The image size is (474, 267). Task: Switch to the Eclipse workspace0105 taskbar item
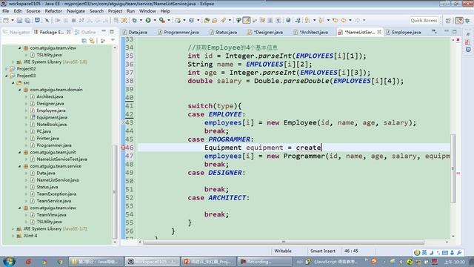[153, 261]
